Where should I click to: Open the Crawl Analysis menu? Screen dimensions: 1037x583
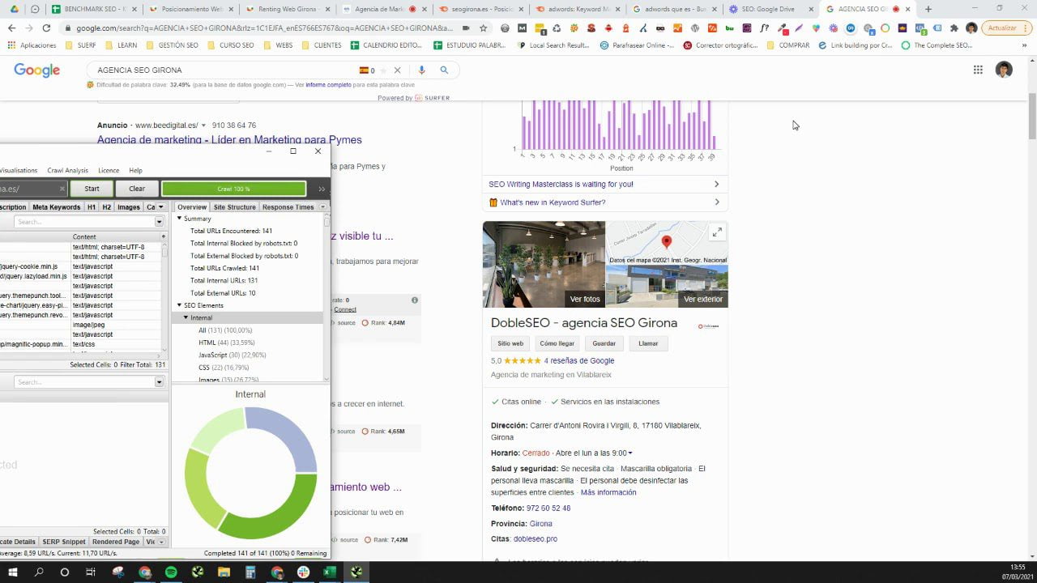pyautogui.click(x=67, y=171)
